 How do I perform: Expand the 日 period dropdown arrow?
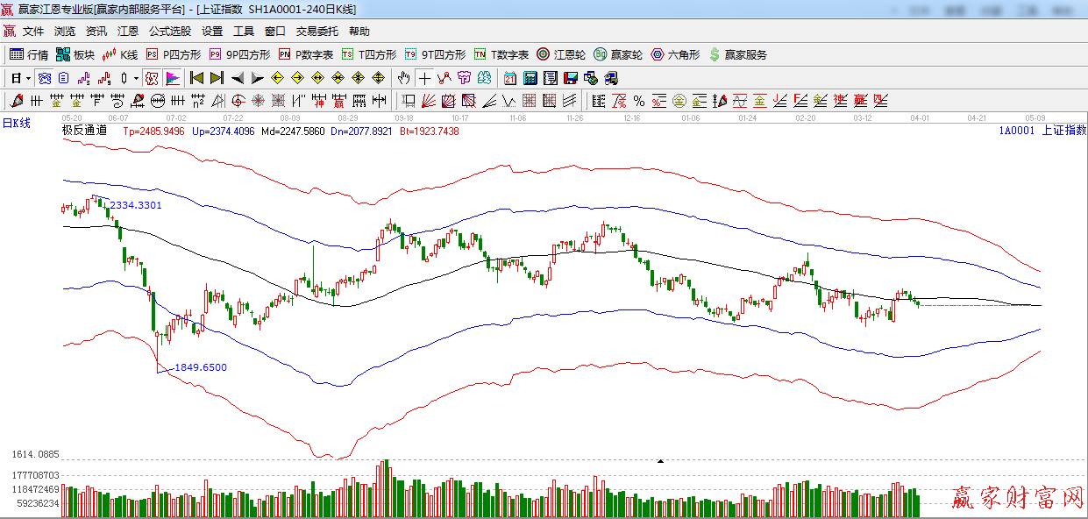point(27,78)
